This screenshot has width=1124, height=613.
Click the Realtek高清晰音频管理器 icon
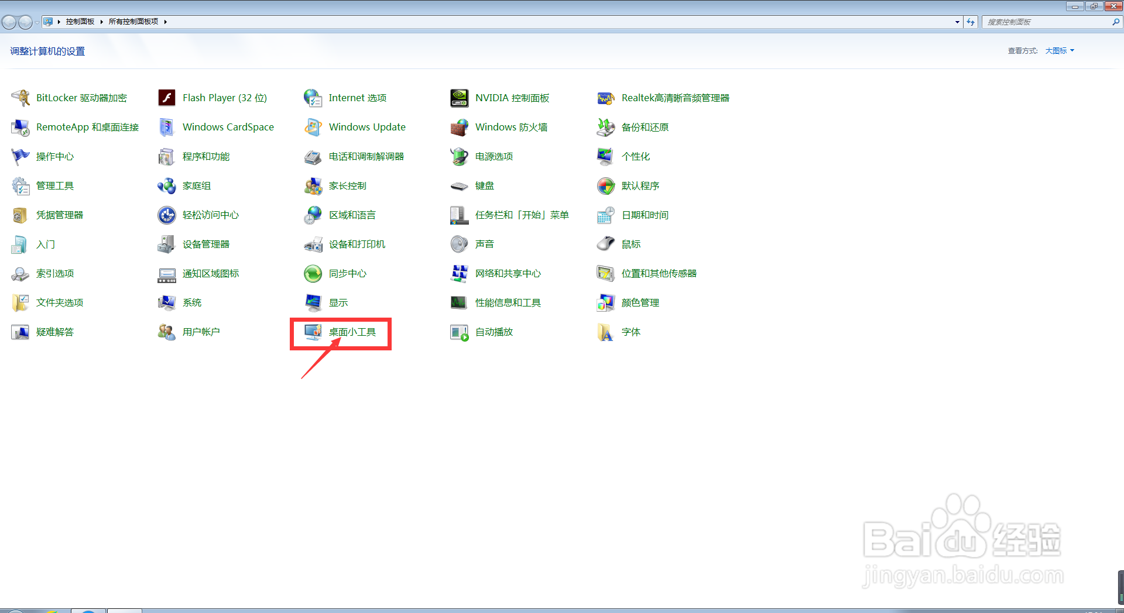[606, 98]
